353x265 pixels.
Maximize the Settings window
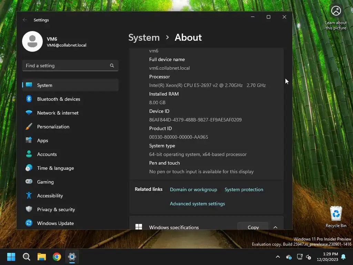(268, 17)
